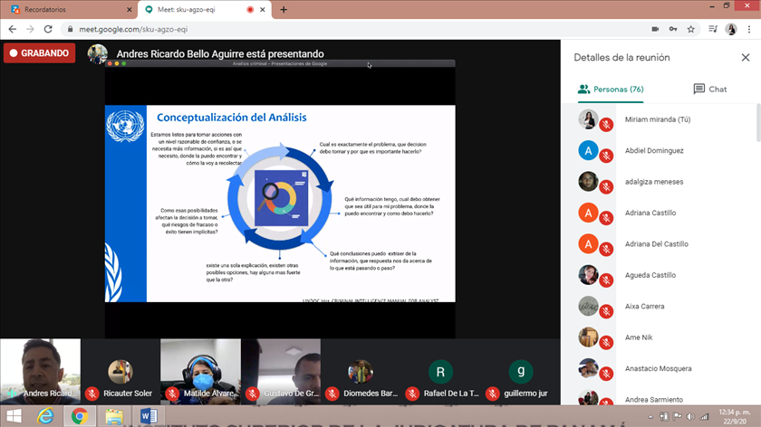Image resolution: width=761 pixels, height=427 pixels.
Task: Bookmark this page with the star
Action: tap(691, 29)
